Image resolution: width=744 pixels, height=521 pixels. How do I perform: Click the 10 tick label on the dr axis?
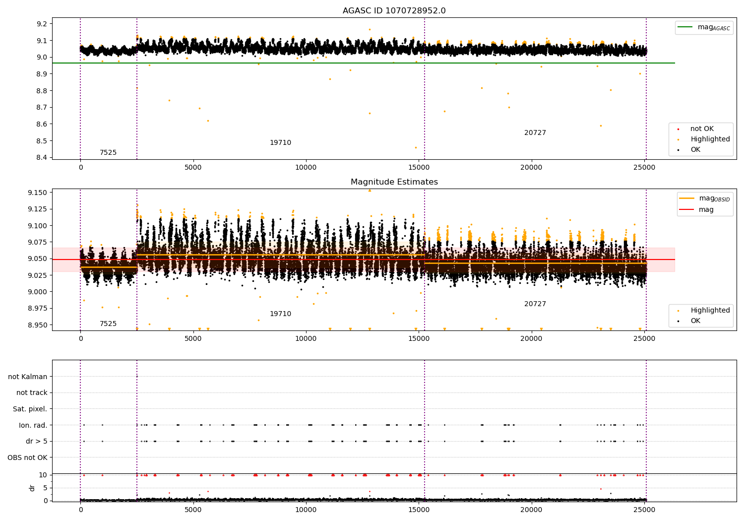(43, 475)
